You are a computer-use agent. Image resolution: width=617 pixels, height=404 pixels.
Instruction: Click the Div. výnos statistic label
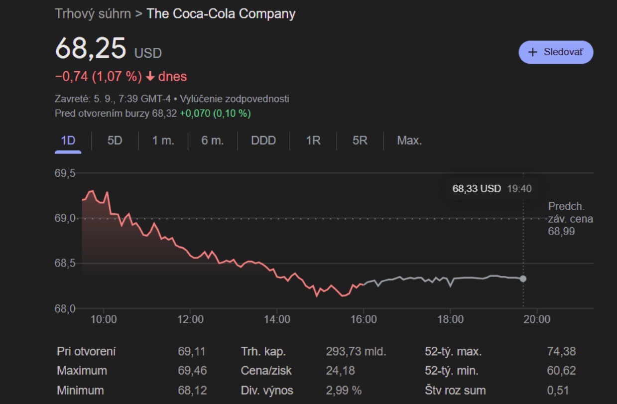click(267, 391)
